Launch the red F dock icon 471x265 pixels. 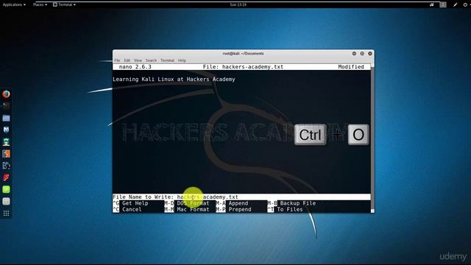tap(6, 177)
